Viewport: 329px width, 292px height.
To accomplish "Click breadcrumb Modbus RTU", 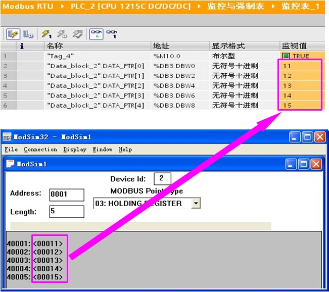I will (28, 6).
